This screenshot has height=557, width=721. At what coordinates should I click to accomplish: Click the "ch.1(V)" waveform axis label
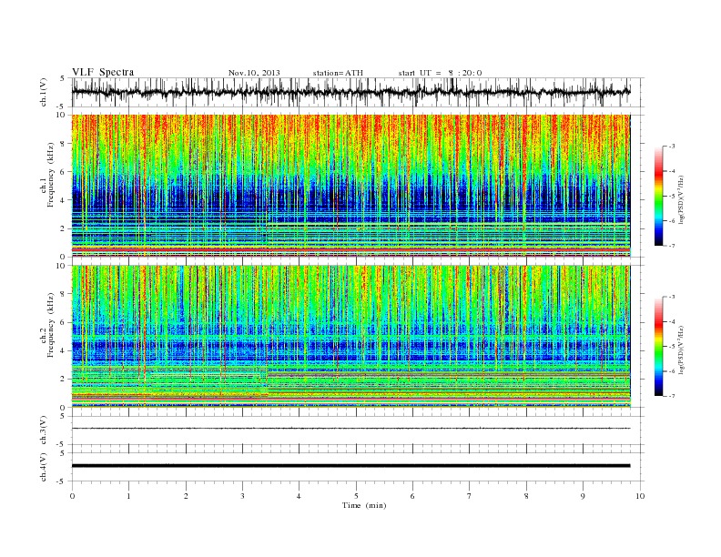click(x=44, y=92)
